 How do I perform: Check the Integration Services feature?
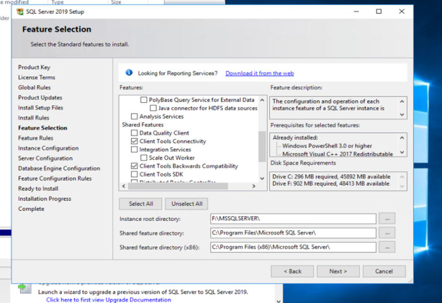pos(135,149)
